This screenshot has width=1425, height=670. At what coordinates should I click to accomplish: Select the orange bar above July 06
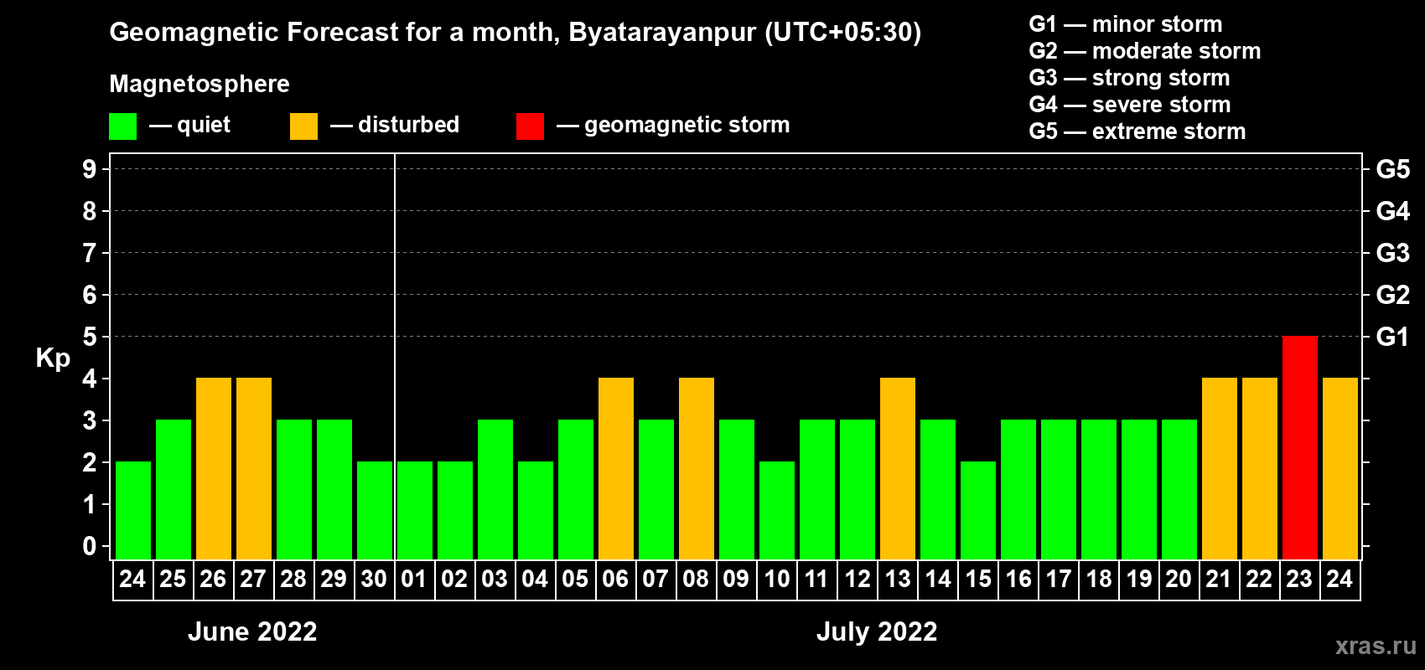pyautogui.click(x=615, y=468)
